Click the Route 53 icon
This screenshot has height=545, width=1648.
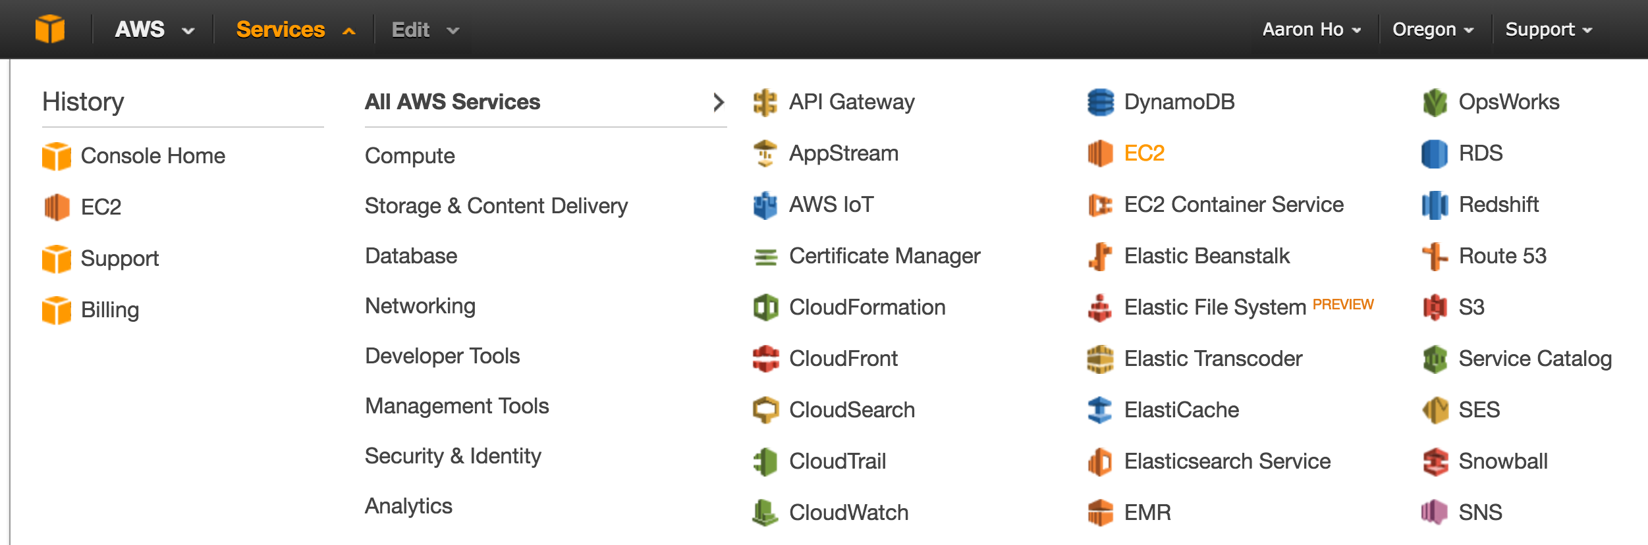[1435, 256]
